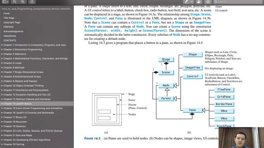The width and height of the screenshot is (264, 148).
Task: Open the Acknowledgments entry
Action: 13,31
